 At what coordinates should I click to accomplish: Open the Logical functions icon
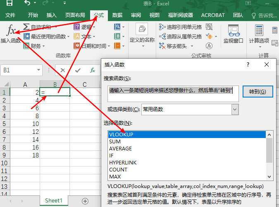coord(77,27)
